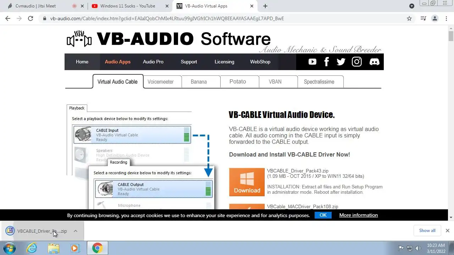Open Audio Pro navigation item
Image resolution: width=454 pixels, height=255 pixels.
point(153,62)
